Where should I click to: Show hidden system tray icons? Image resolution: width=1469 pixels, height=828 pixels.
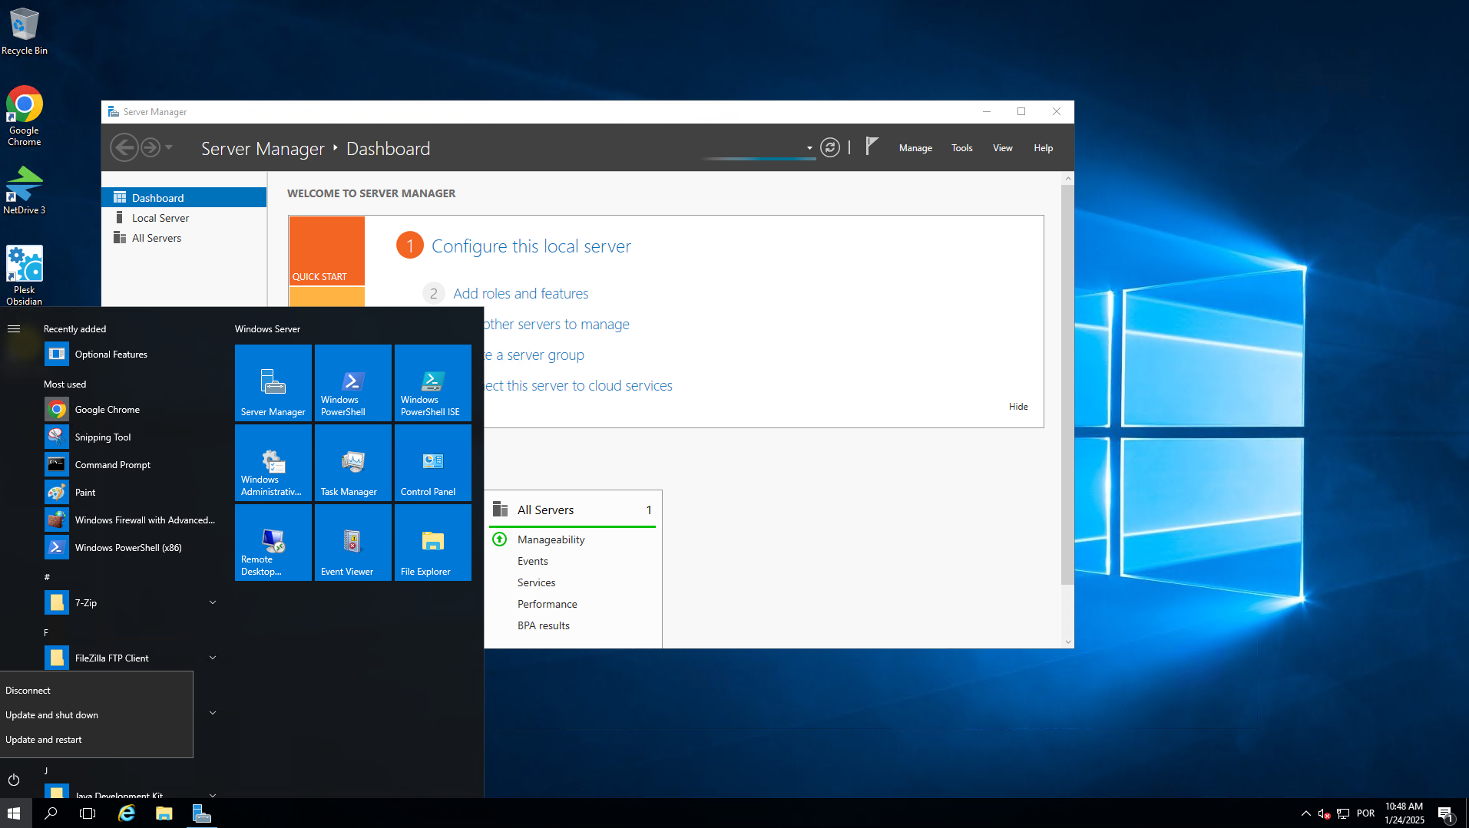tap(1305, 813)
